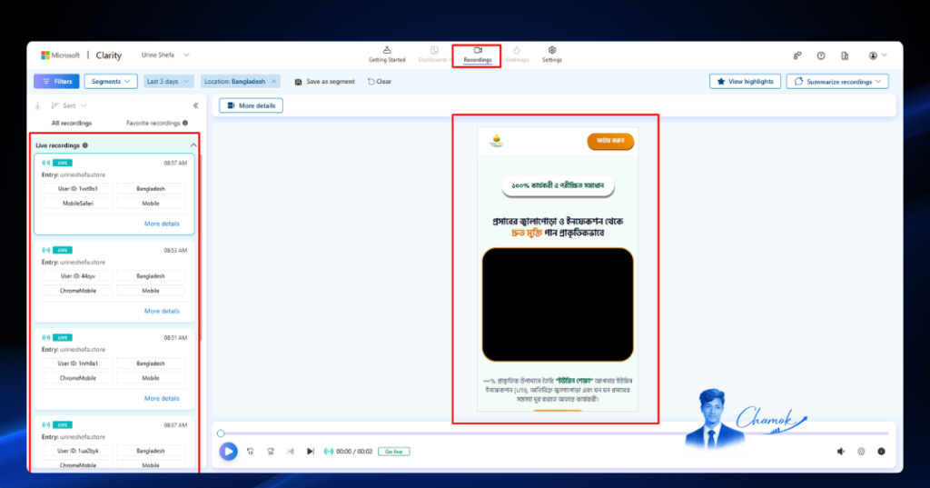The height and width of the screenshot is (488, 930).
Task: Click the Go live button
Action: coord(394,452)
